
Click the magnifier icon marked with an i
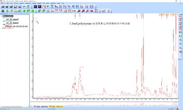point(87,11)
